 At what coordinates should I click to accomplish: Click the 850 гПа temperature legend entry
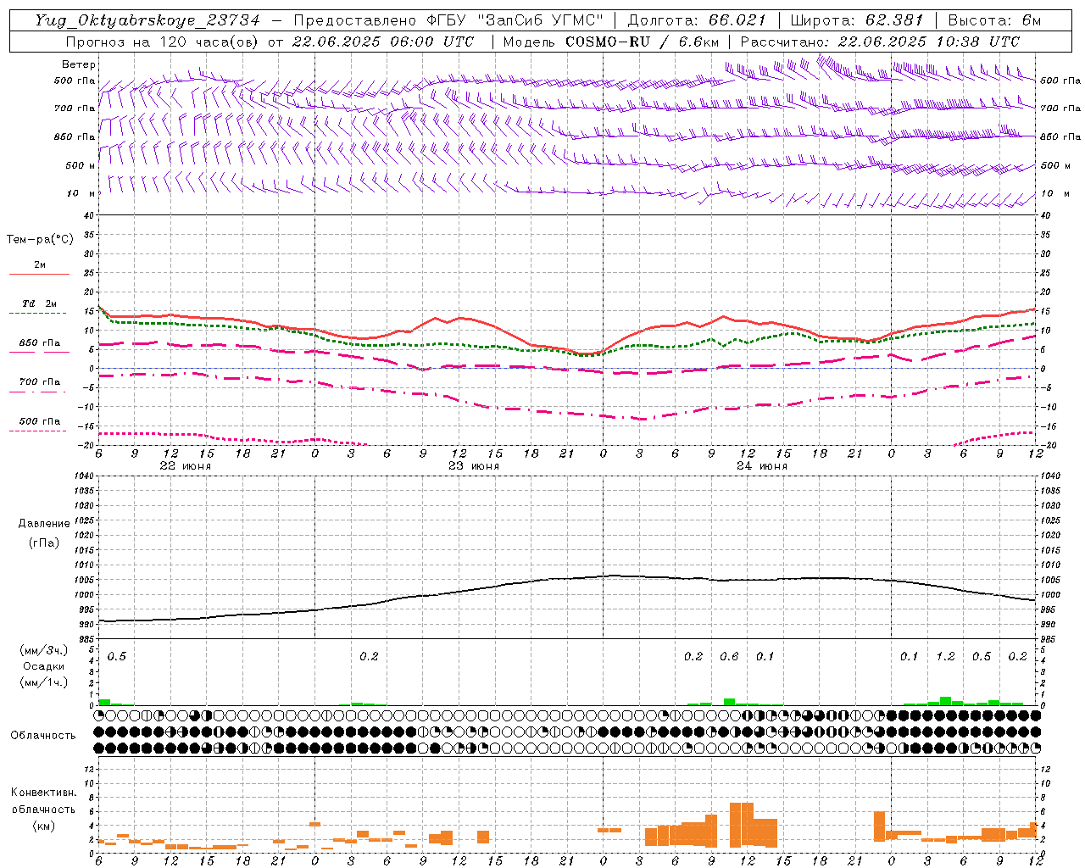coord(40,342)
